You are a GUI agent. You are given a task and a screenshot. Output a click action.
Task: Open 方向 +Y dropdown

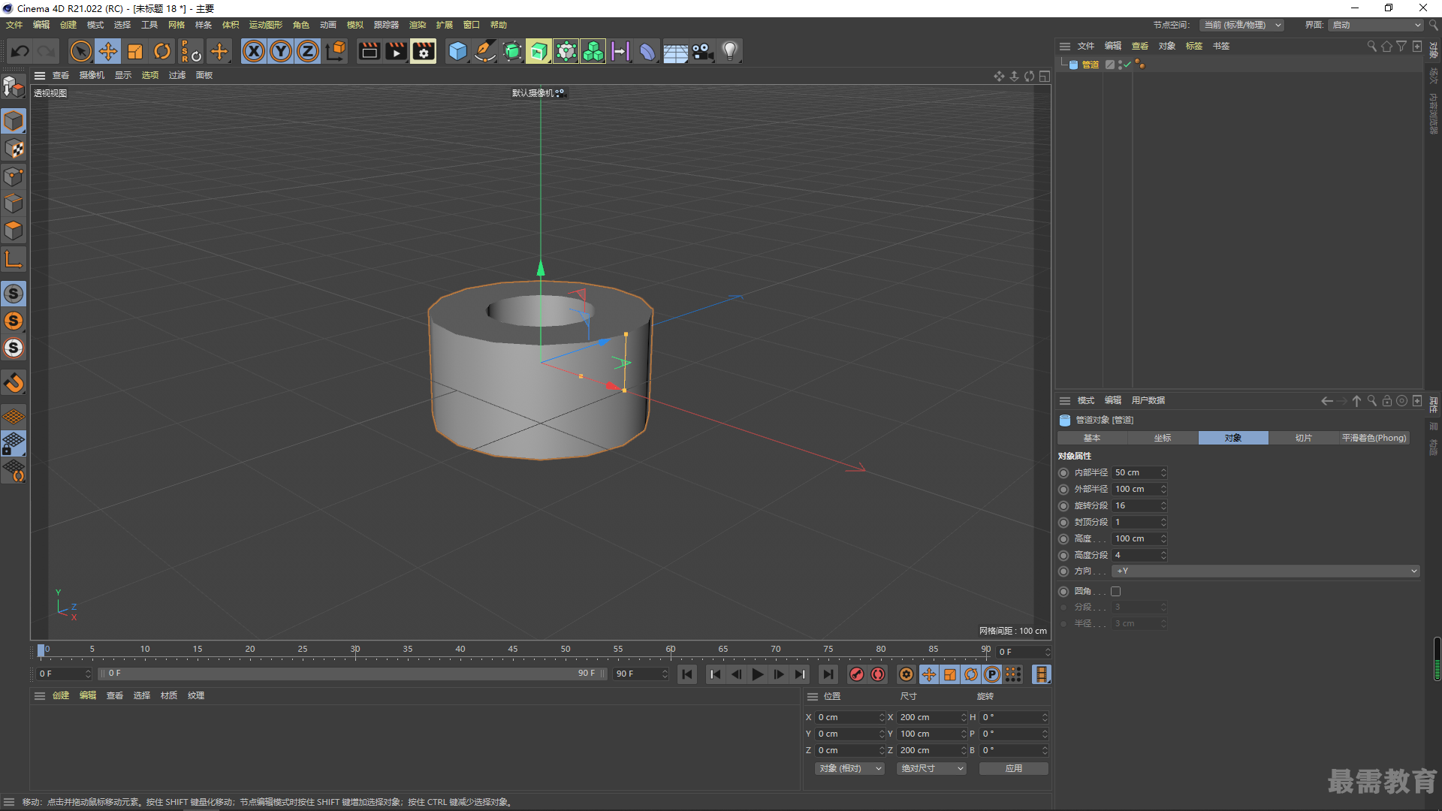pos(1266,571)
